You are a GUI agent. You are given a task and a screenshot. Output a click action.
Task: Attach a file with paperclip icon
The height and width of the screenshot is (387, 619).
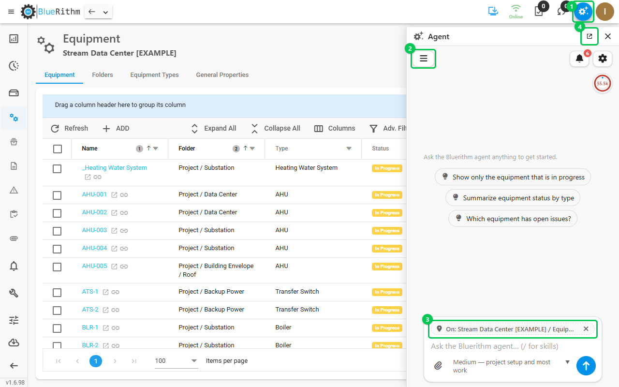pyautogui.click(x=438, y=366)
